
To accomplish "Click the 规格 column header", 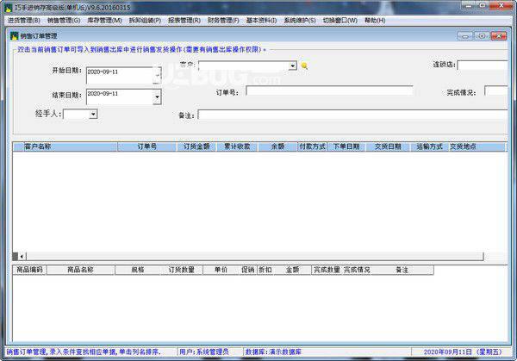I will (138, 270).
